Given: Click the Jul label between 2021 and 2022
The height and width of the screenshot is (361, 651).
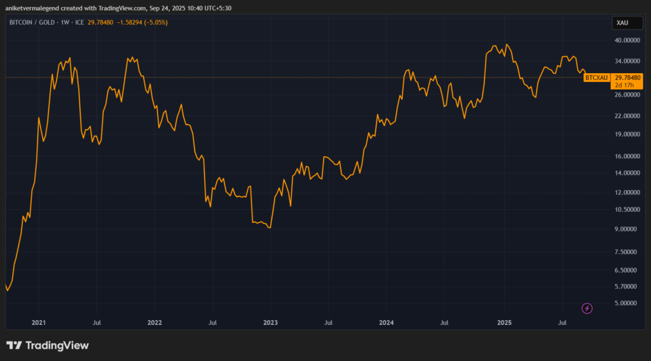Looking at the screenshot, I should 96,322.
